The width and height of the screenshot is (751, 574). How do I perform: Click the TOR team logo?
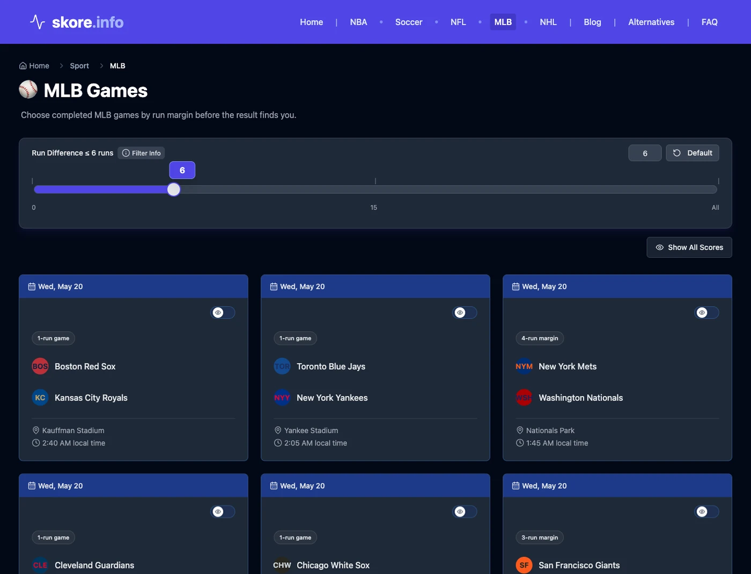tap(282, 366)
